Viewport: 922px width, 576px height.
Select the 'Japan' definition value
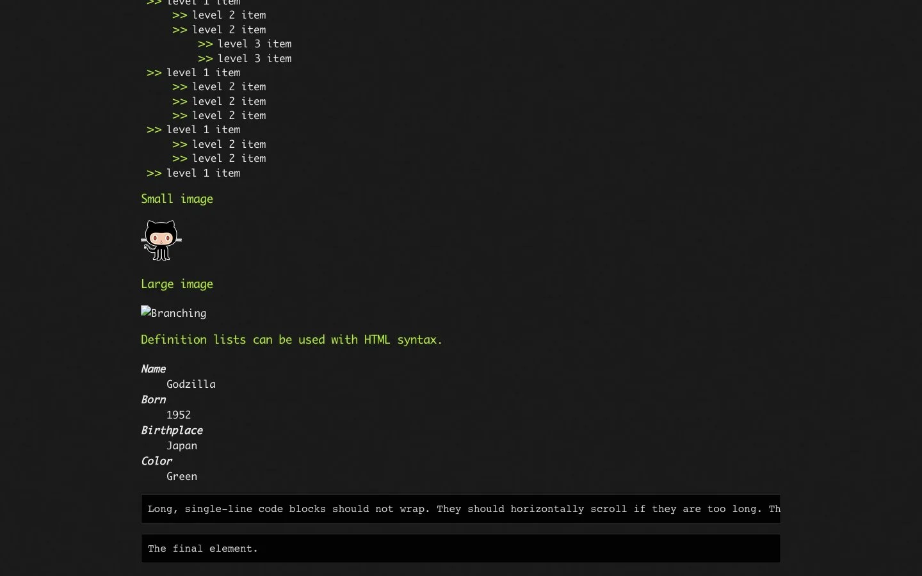(x=182, y=445)
